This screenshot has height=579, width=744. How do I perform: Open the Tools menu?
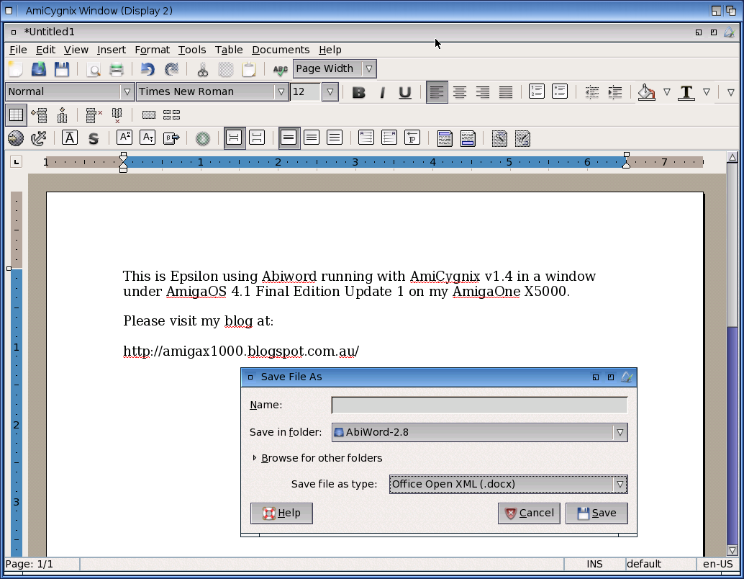tap(191, 50)
